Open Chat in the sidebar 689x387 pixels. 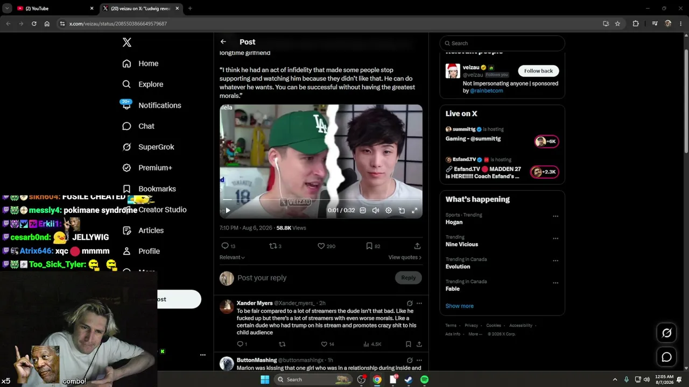138,126
